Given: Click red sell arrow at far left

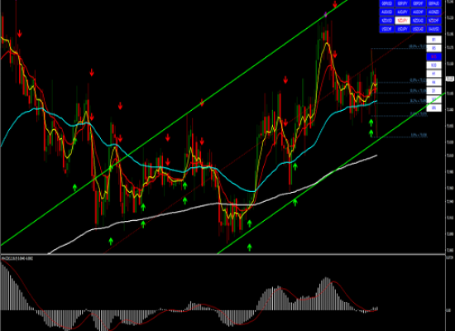Looking at the screenshot, I should click(20, 33).
